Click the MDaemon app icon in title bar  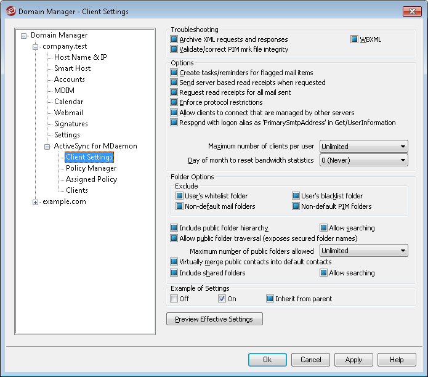11,12
